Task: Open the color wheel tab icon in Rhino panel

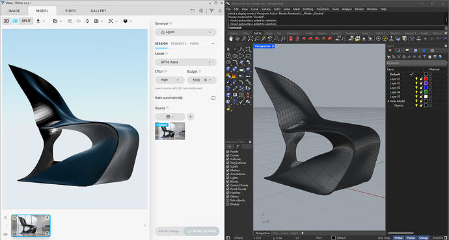Action: (x=399, y=51)
